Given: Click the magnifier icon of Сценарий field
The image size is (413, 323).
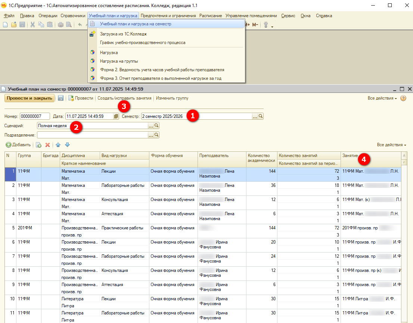Looking at the screenshot, I should 156,125.
